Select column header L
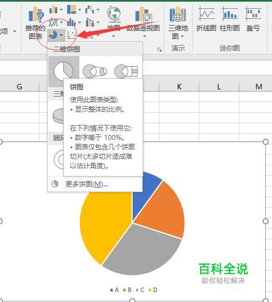The width and height of the screenshot is (272, 302). point(219,87)
